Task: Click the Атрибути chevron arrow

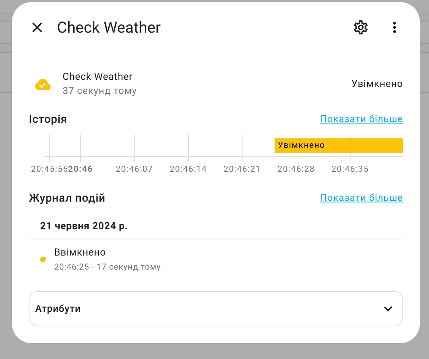Action: click(x=388, y=309)
